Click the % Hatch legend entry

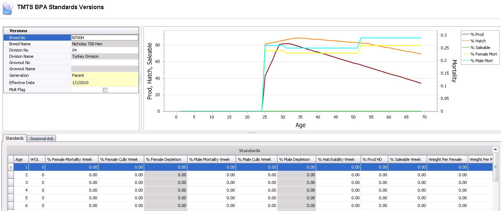tap(478, 41)
